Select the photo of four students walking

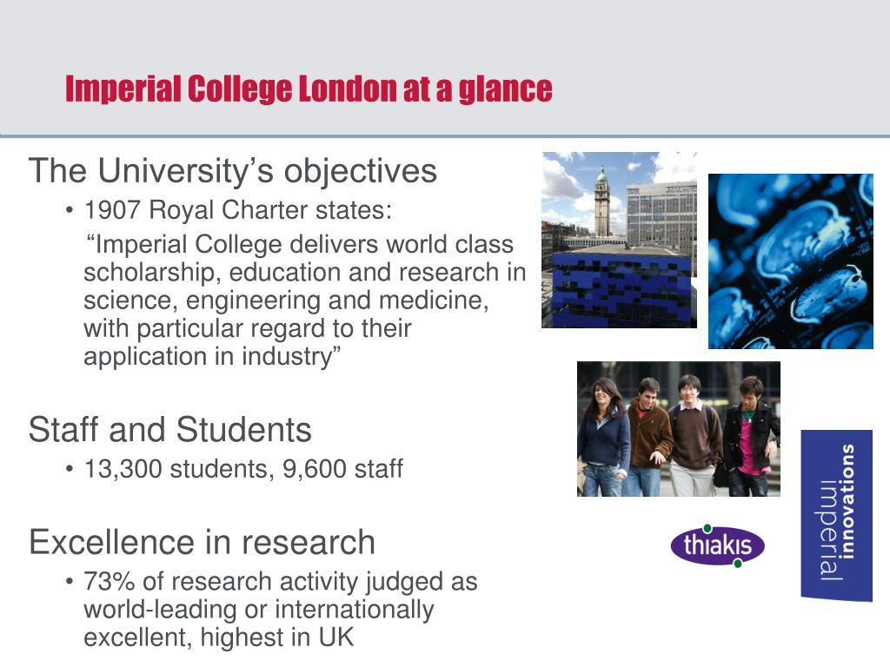coord(679,429)
